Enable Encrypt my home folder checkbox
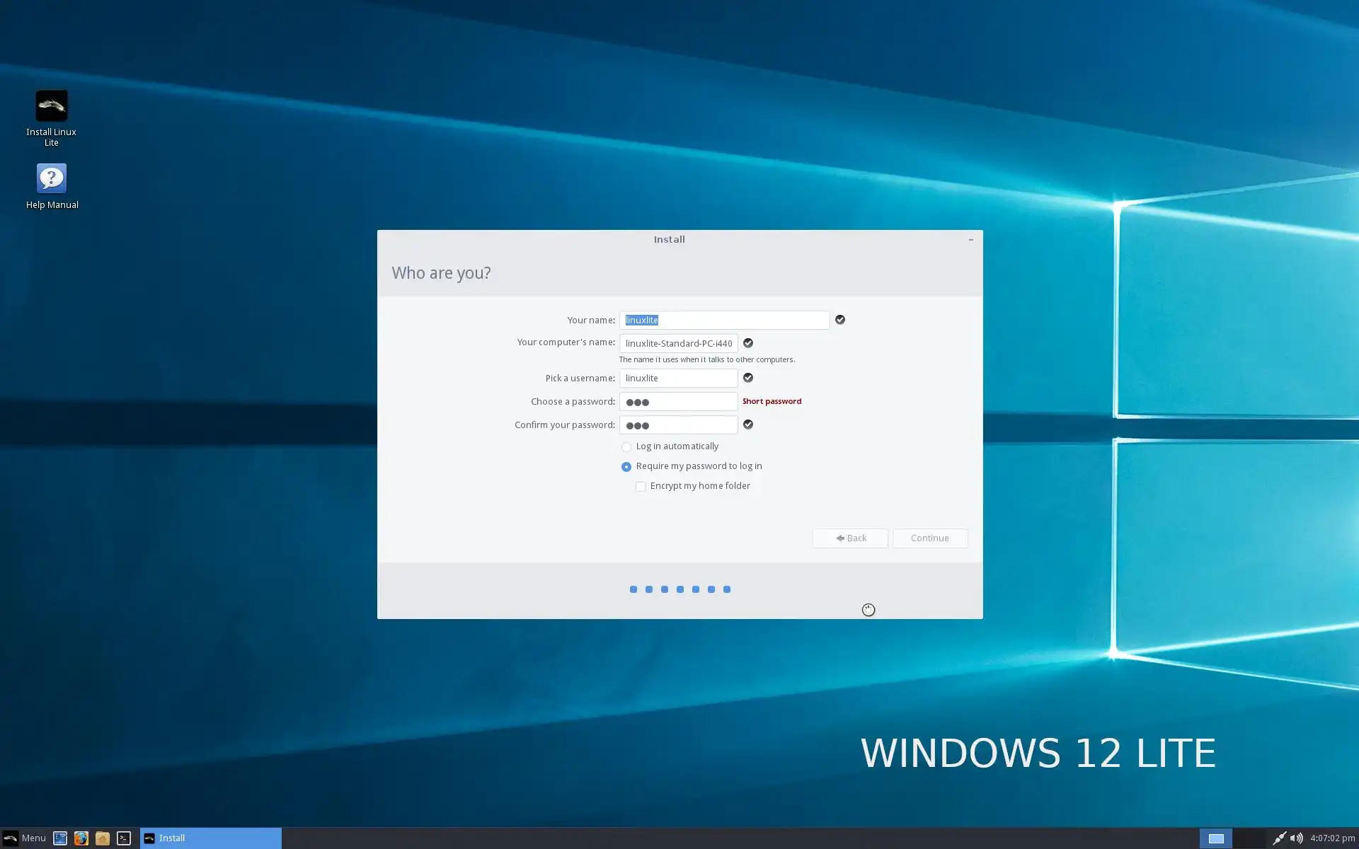Image resolution: width=1359 pixels, height=849 pixels. coord(641,487)
